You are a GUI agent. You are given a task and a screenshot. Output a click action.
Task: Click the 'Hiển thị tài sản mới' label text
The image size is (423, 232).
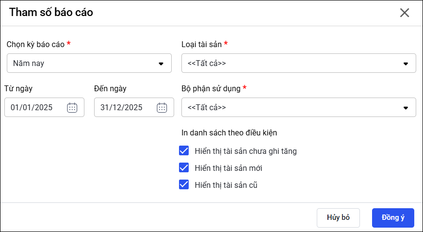[x=228, y=168]
